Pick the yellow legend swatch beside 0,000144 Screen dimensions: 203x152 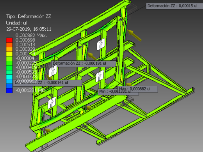pyautogui.click(x=9, y=54)
